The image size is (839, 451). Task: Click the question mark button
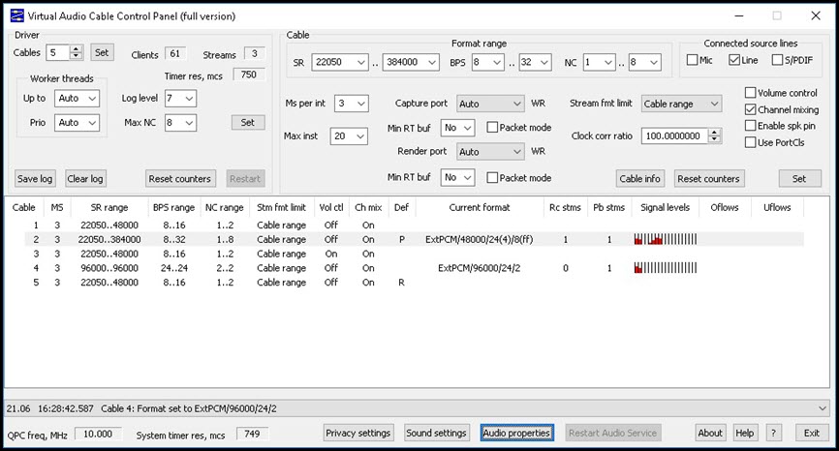(x=773, y=433)
